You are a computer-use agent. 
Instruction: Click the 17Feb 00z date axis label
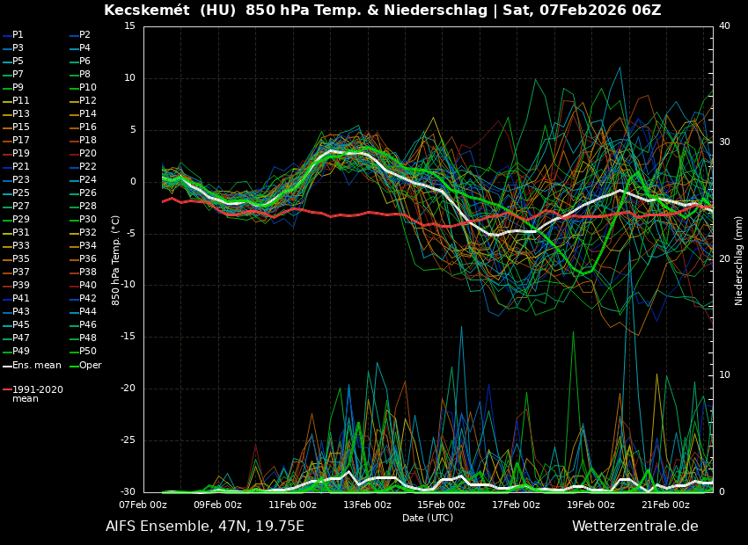point(516,505)
